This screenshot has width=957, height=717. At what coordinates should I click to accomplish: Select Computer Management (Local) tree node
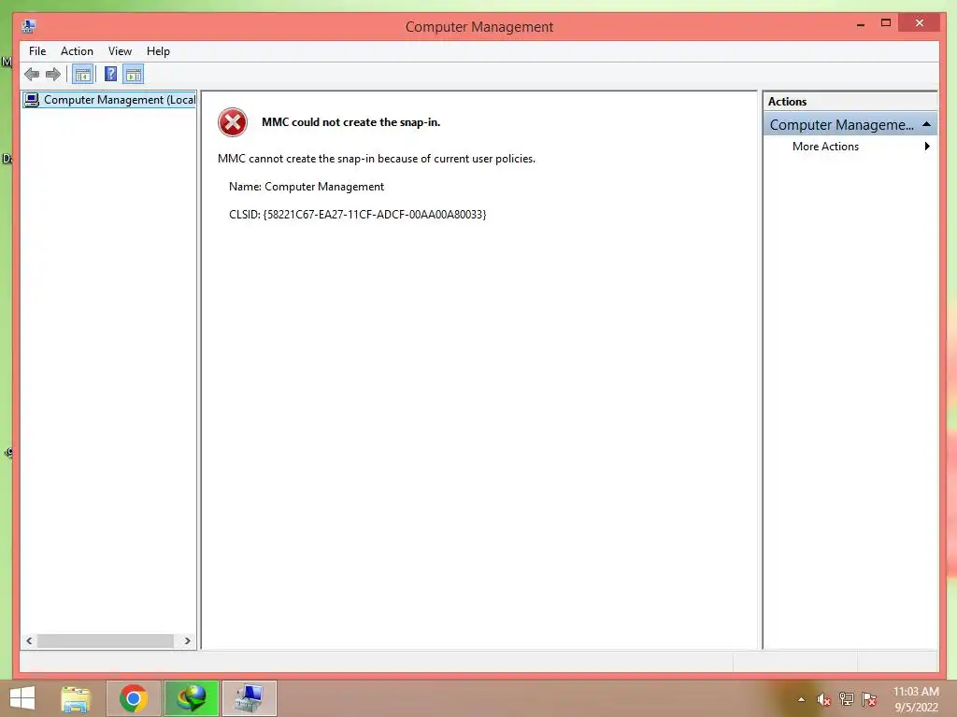click(x=109, y=99)
